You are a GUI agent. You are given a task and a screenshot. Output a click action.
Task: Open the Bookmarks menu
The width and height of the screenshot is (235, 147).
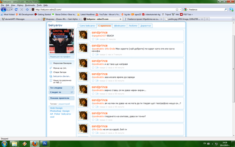click(x=30, y=5)
